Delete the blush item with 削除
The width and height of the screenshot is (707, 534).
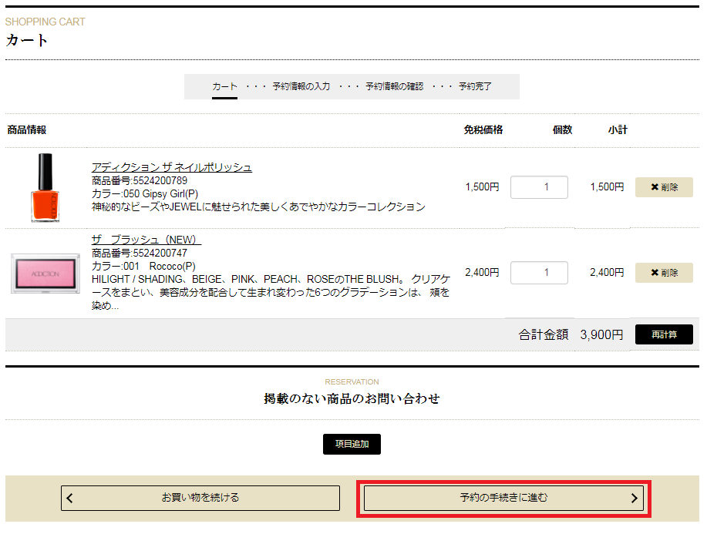pyautogui.click(x=664, y=273)
